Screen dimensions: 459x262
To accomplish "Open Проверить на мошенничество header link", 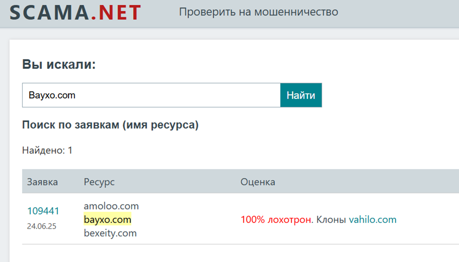I will pyautogui.click(x=258, y=12).
